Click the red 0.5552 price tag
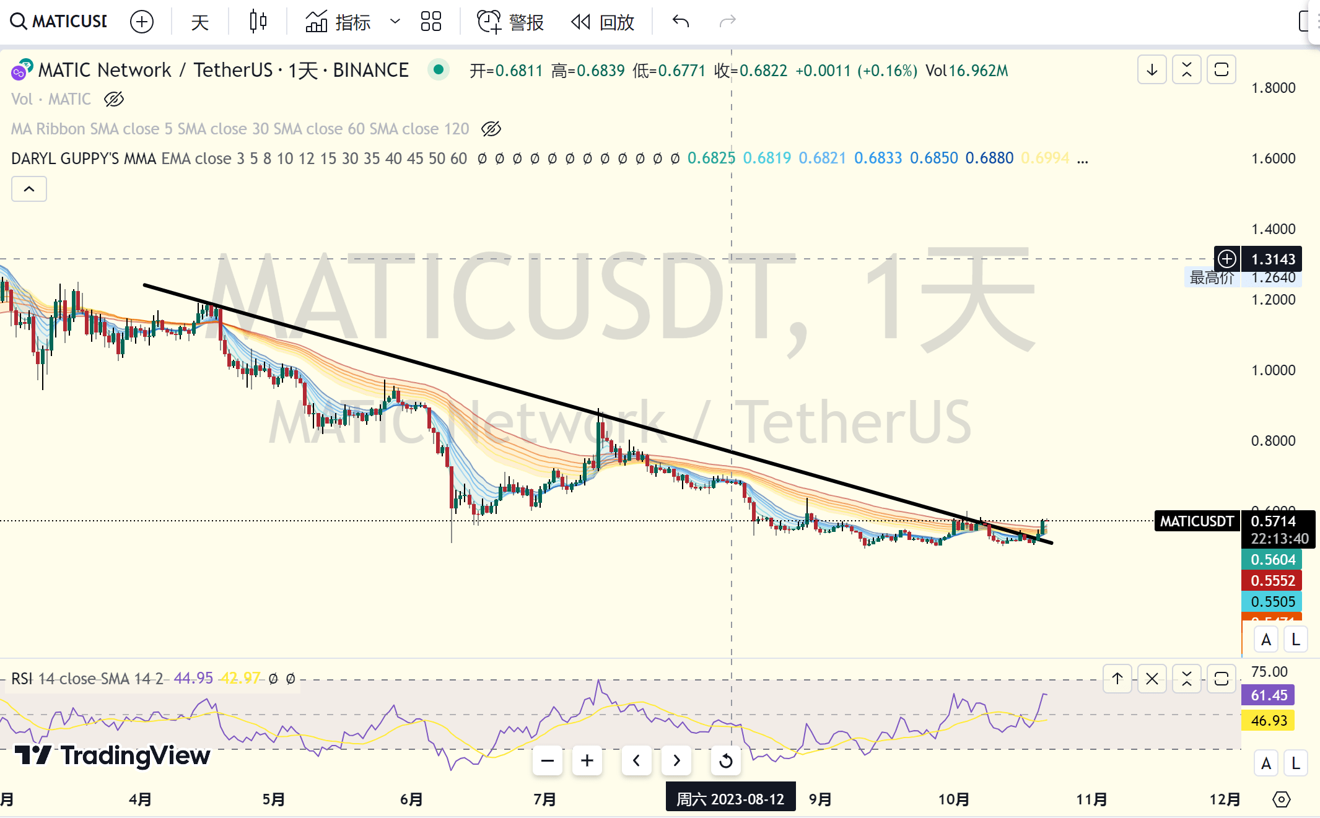 [1273, 581]
